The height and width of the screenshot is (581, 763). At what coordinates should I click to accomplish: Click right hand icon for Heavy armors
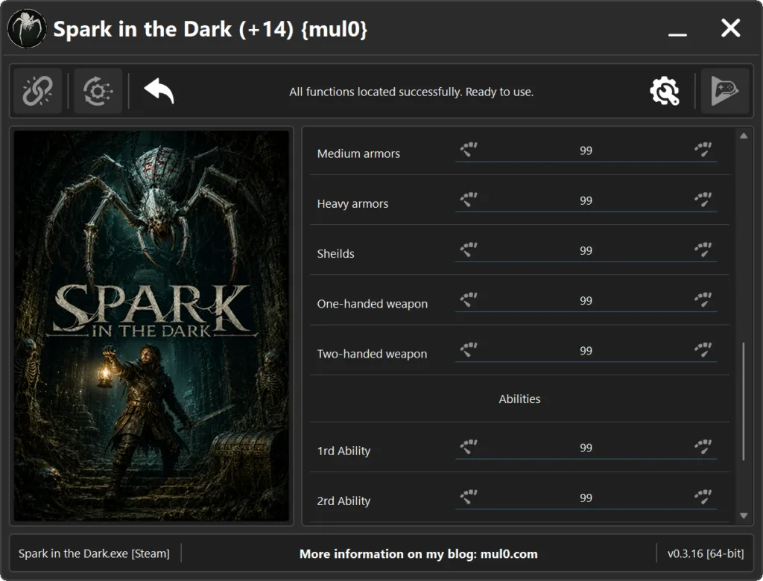click(703, 200)
